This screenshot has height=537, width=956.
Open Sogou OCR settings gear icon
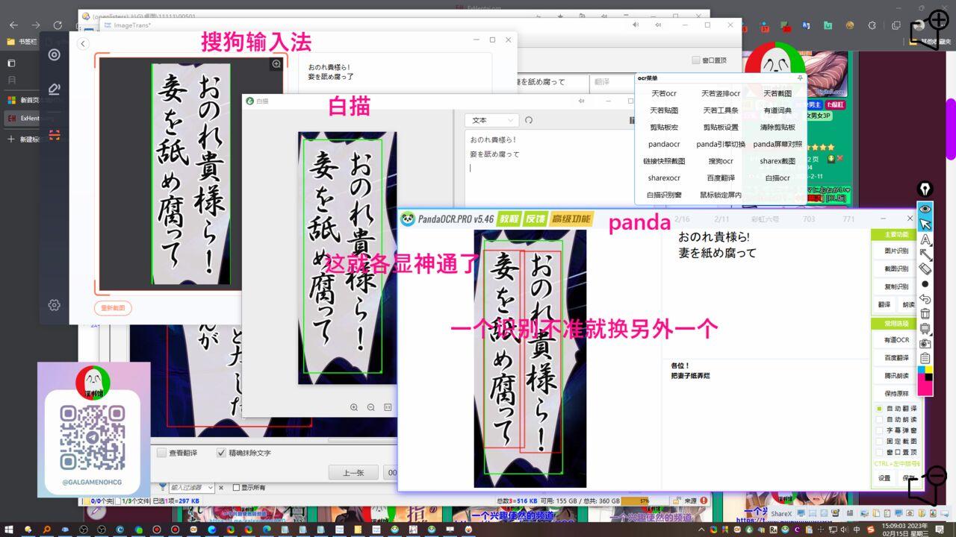point(54,305)
